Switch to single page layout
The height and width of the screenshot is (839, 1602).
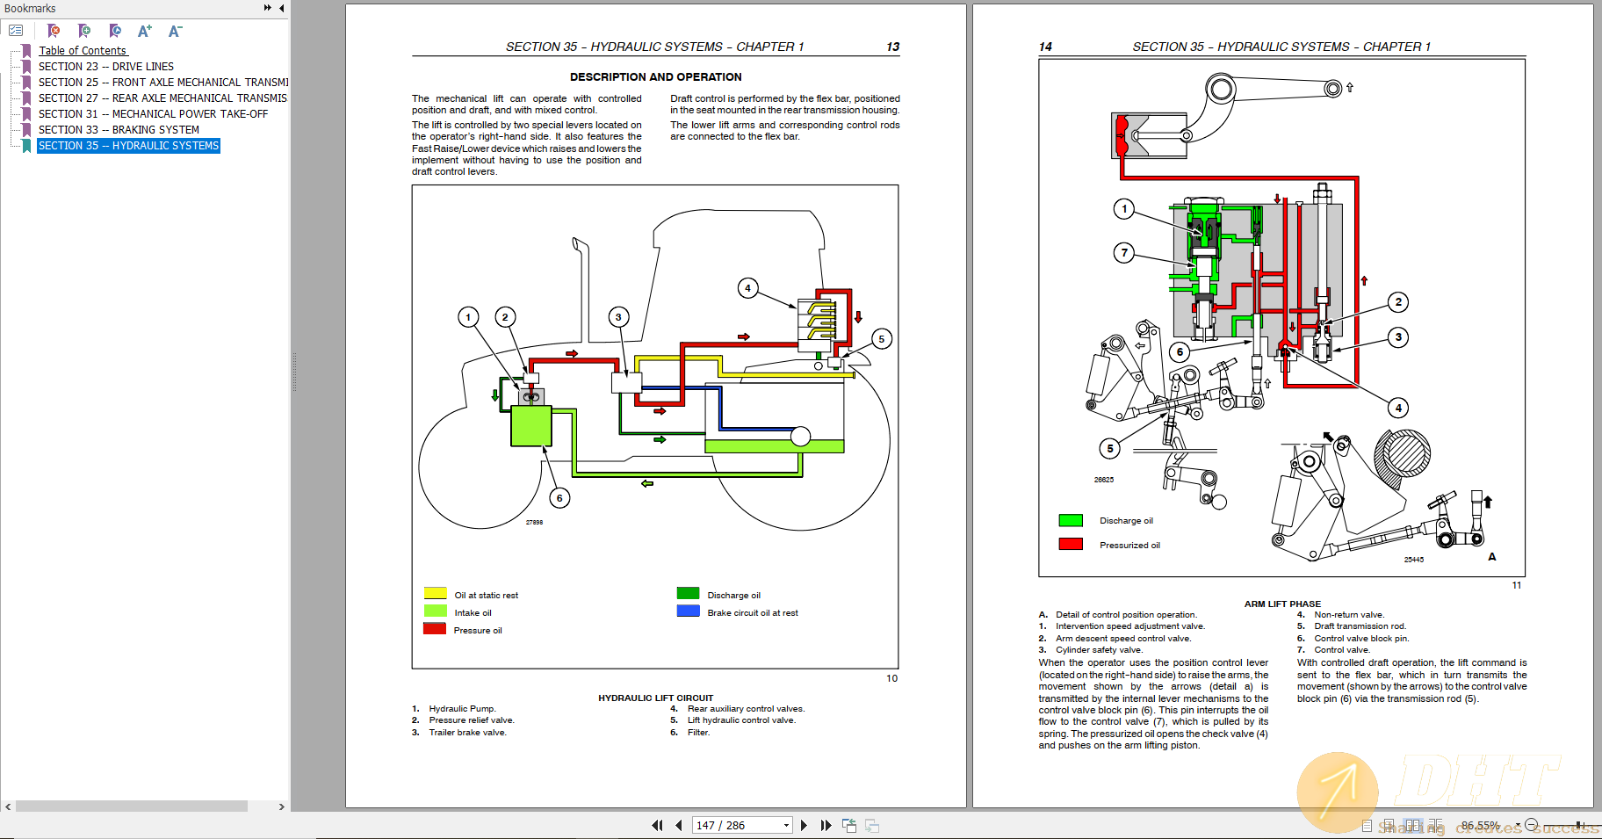click(1367, 826)
